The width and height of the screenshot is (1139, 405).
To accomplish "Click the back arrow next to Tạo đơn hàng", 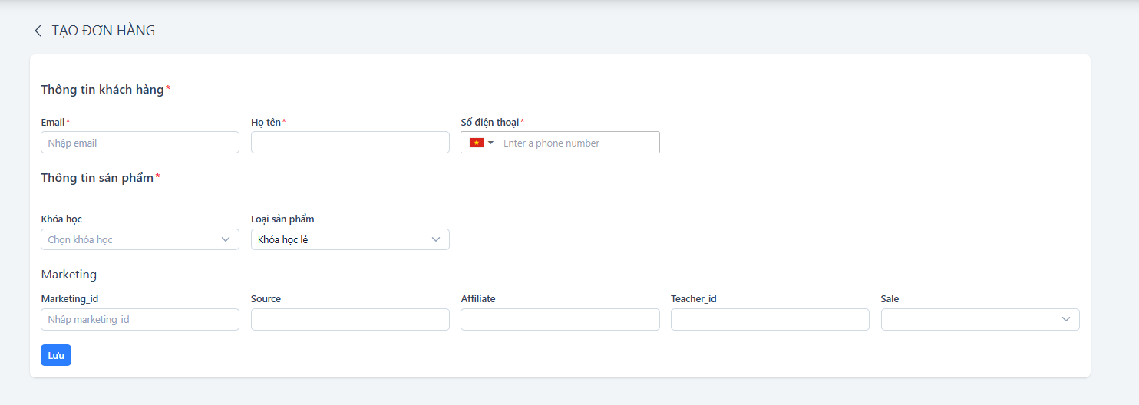I will tap(38, 31).
